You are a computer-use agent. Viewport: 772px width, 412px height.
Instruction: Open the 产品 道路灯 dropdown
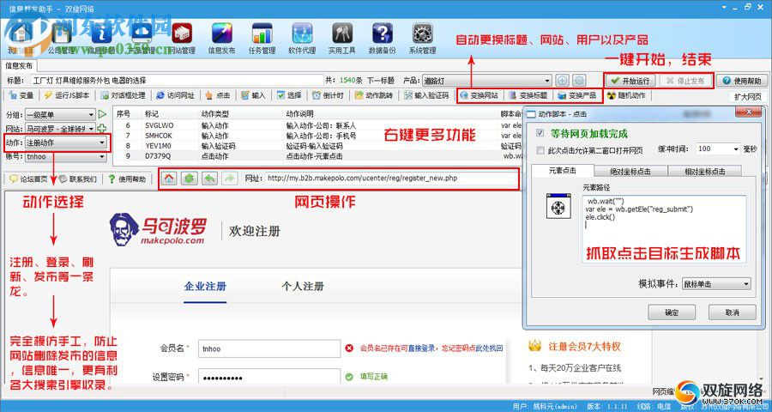[x=487, y=81]
